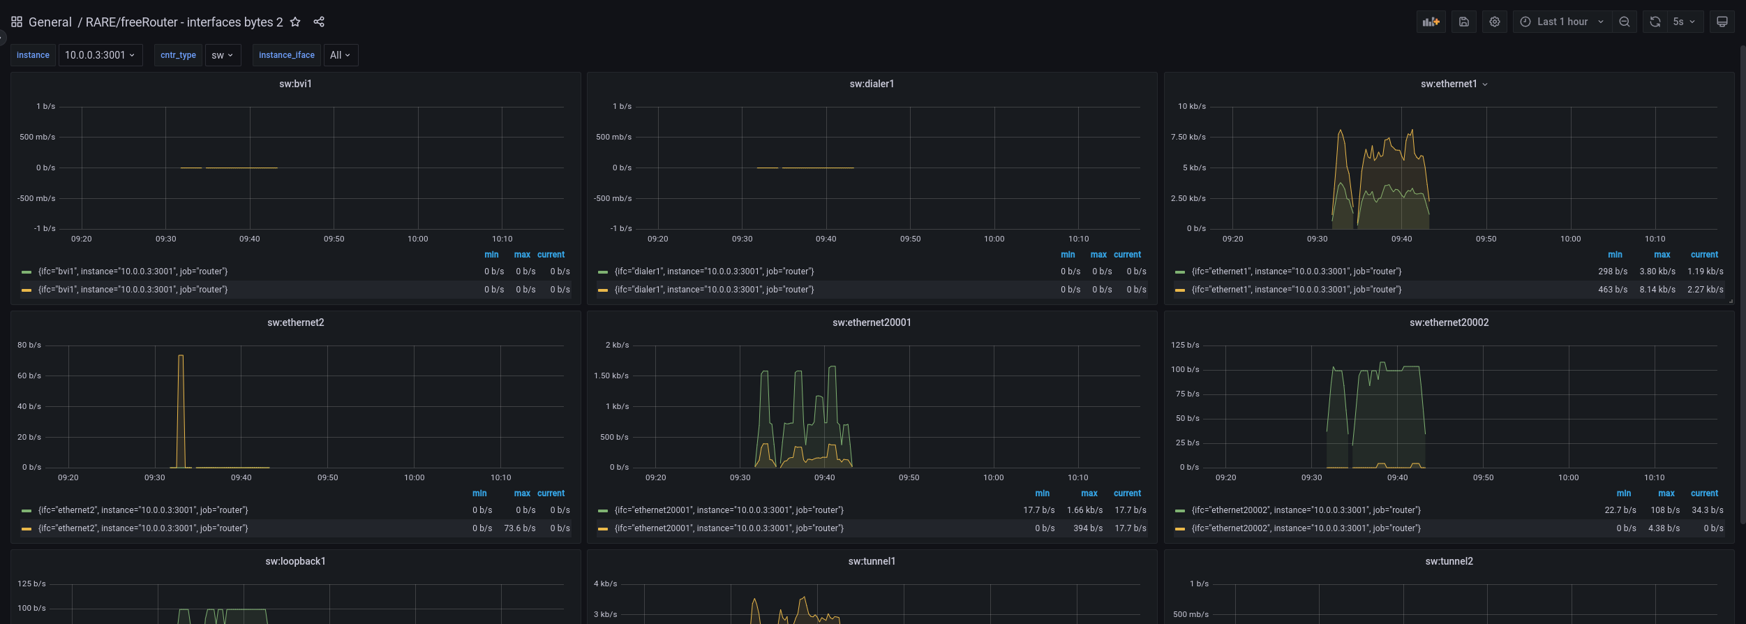
Task: Sort sw:bvi1 legend by max
Action: [522, 255]
